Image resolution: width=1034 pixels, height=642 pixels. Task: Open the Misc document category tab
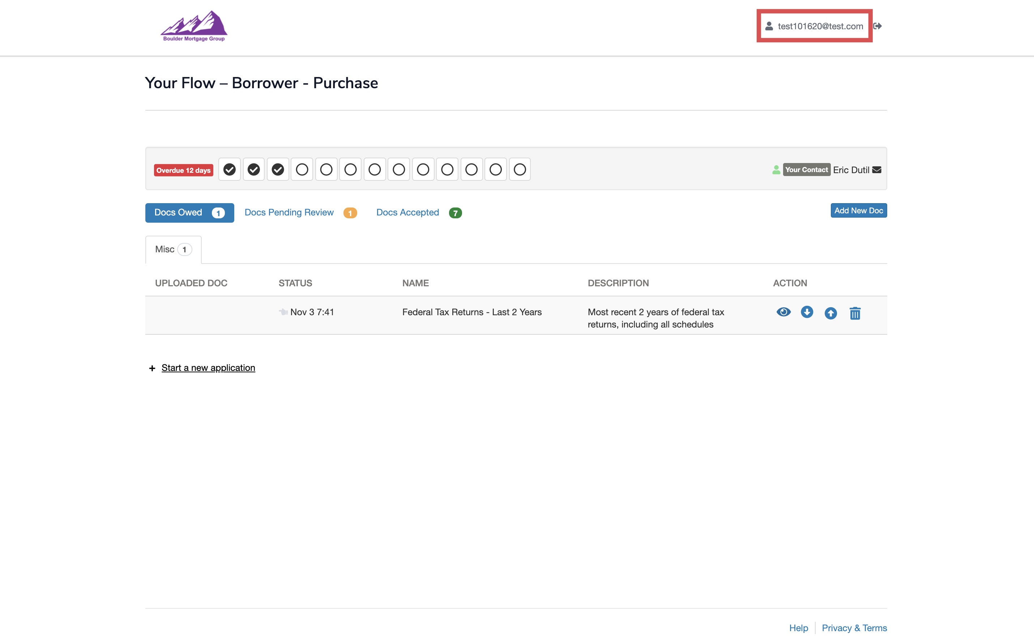tap(173, 250)
